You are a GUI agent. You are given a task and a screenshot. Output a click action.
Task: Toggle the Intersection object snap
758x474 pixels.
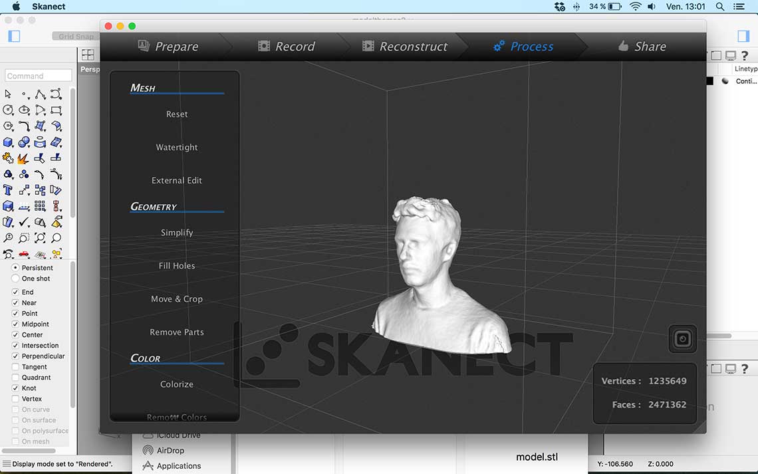click(x=15, y=346)
